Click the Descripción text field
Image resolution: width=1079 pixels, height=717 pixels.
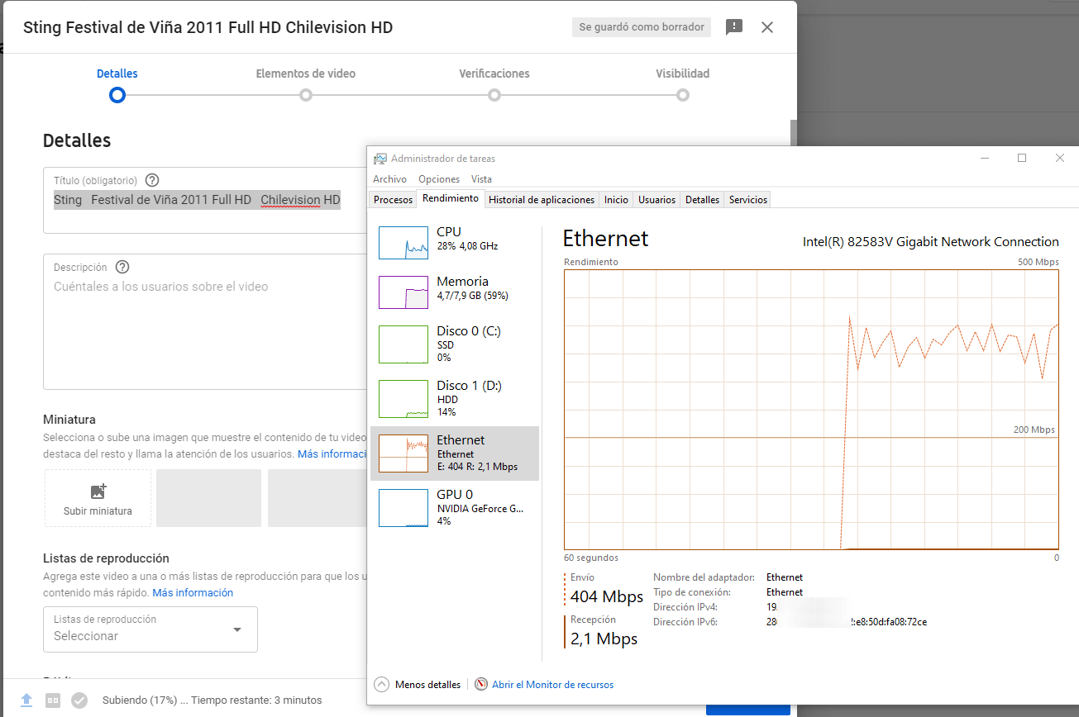click(x=207, y=330)
